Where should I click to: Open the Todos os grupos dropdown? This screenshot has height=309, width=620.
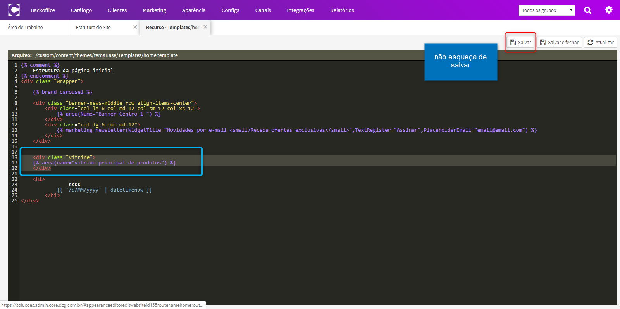coord(547,10)
